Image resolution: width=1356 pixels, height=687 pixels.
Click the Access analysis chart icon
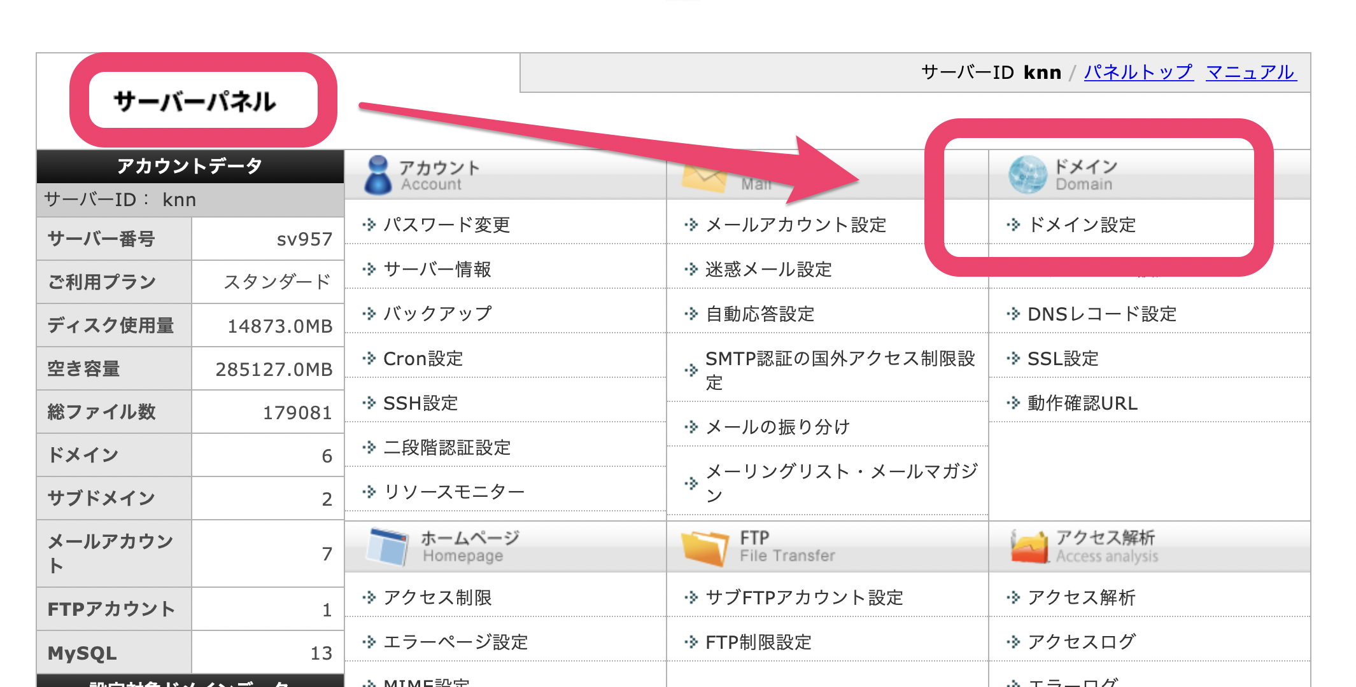coord(1029,547)
